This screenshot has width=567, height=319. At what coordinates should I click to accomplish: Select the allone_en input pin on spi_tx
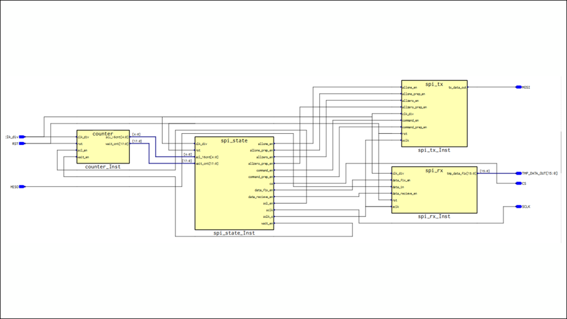pyautogui.click(x=410, y=88)
